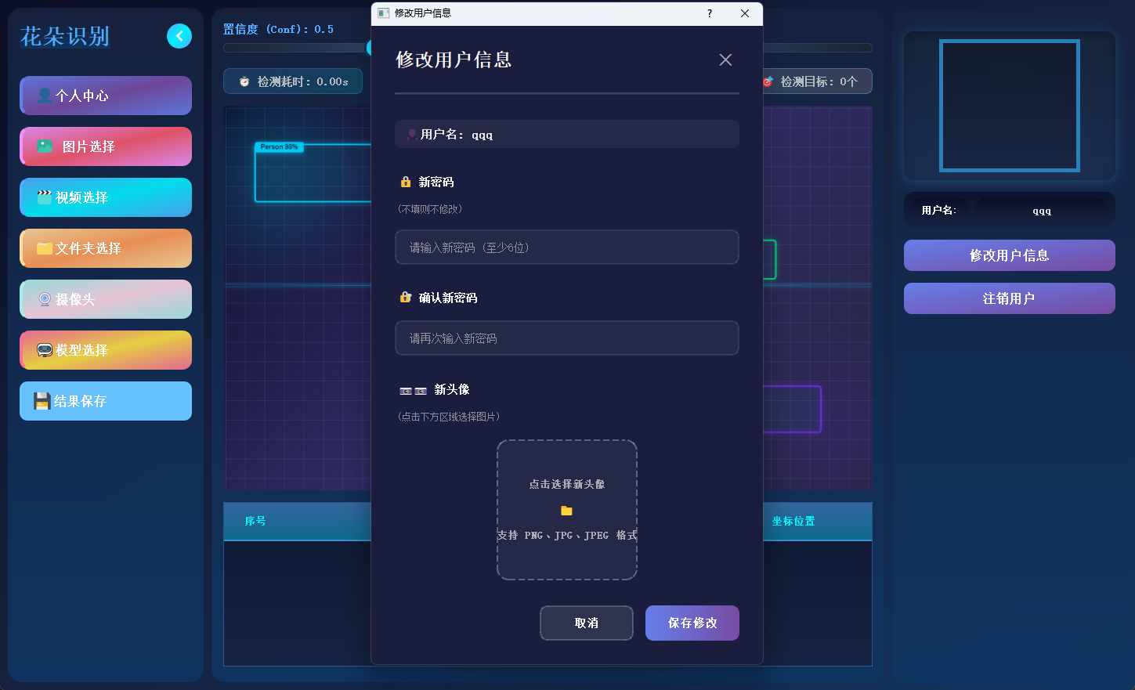
Task: Click 取消 to cancel changes
Action: tap(587, 623)
